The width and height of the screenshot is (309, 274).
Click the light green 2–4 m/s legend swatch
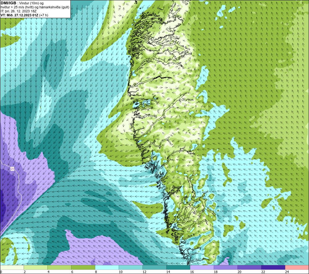(36, 267)
